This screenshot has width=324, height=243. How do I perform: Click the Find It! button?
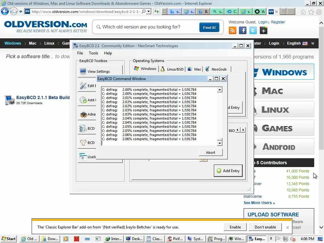click(209, 27)
